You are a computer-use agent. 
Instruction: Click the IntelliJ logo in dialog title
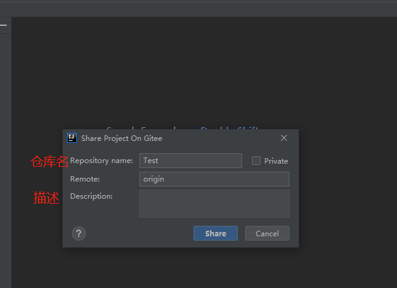(72, 138)
